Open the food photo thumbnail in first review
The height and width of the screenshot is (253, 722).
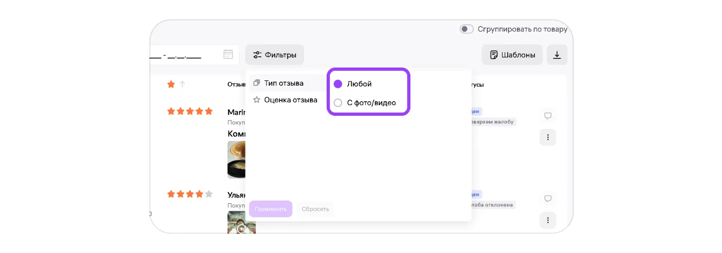pos(237,159)
